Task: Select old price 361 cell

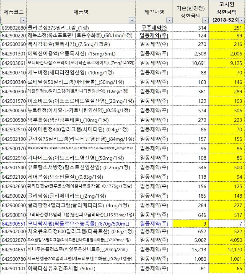Action: tap(191, 92)
